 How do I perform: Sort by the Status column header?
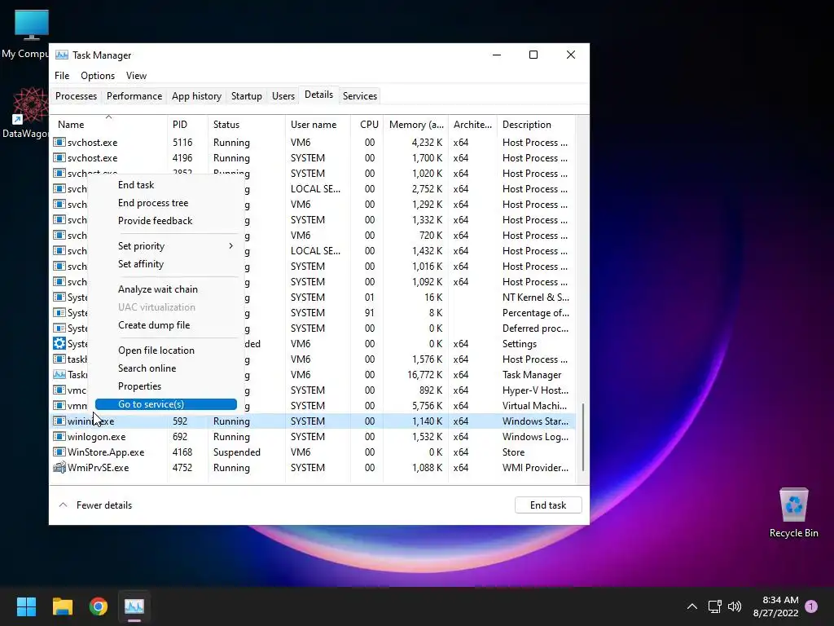pos(246,124)
